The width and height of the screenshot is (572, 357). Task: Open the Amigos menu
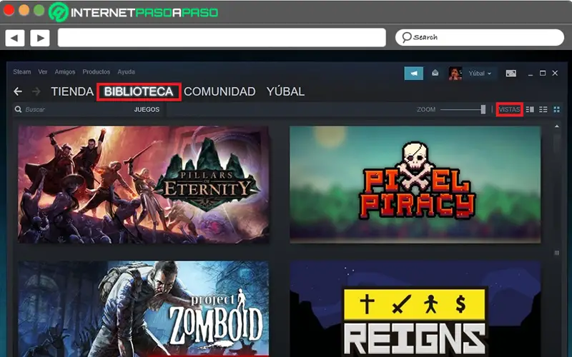[x=65, y=72]
